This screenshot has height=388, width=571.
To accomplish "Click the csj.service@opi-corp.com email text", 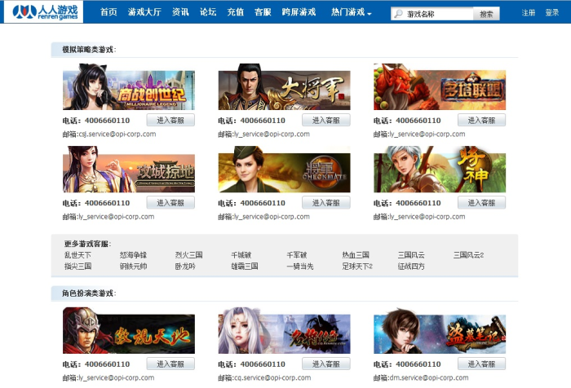I will (117, 134).
